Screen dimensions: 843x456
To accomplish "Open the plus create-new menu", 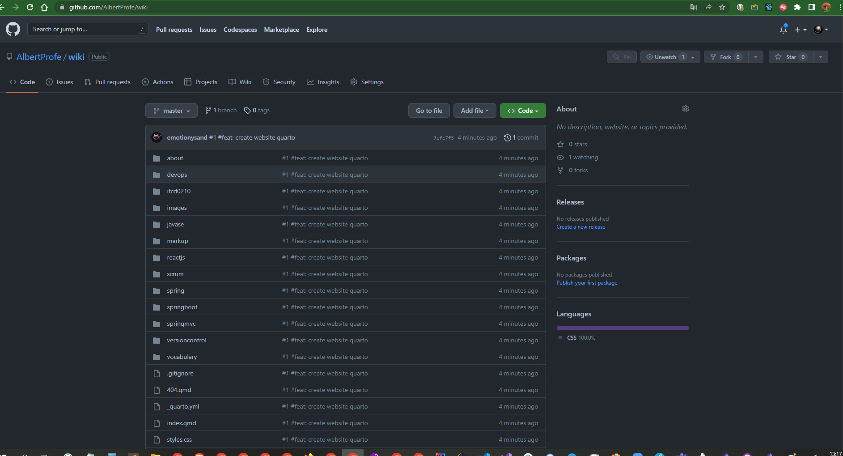I will [801, 30].
